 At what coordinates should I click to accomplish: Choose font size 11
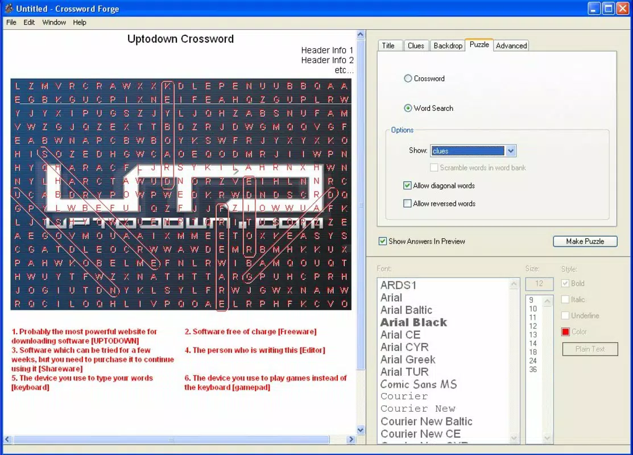(533, 317)
